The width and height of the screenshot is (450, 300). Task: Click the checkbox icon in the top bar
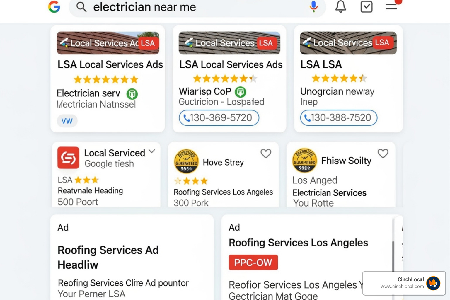pyautogui.click(x=366, y=6)
